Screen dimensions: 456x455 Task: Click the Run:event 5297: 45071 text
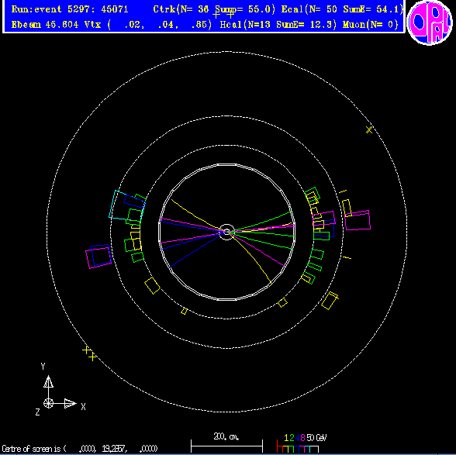click(70, 9)
